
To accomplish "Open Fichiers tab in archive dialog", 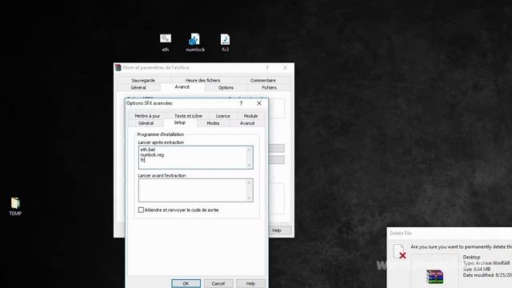I will click(x=269, y=87).
